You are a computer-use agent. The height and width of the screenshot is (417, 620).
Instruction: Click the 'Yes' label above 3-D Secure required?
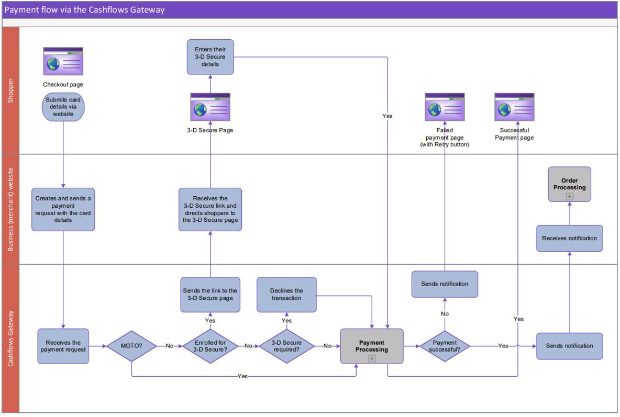(x=286, y=321)
